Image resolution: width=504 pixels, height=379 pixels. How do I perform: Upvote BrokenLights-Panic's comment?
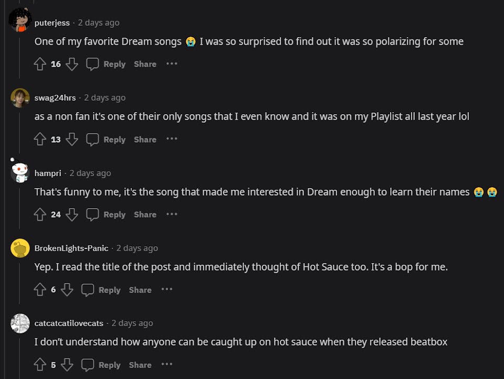[40, 290]
